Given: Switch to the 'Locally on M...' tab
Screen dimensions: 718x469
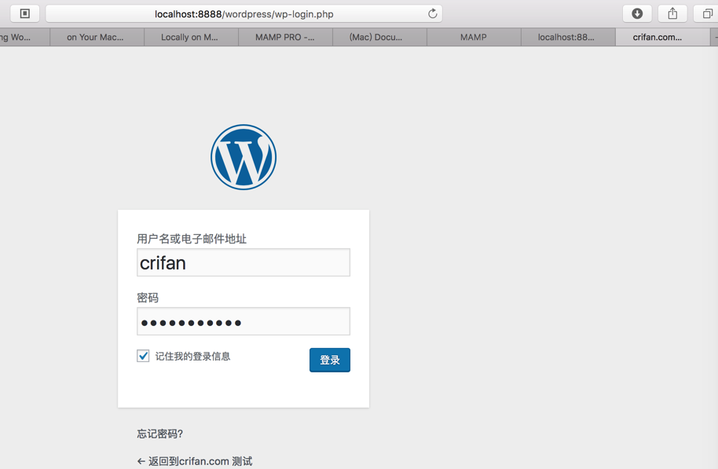Looking at the screenshot, I should point(189,37).
